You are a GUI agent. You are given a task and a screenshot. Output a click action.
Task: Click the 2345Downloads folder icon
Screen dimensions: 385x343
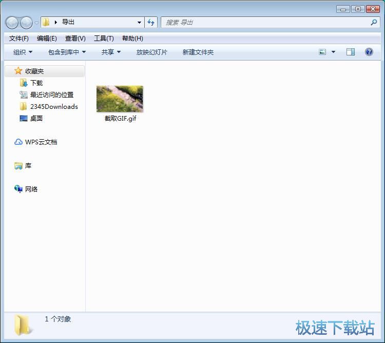23,106
